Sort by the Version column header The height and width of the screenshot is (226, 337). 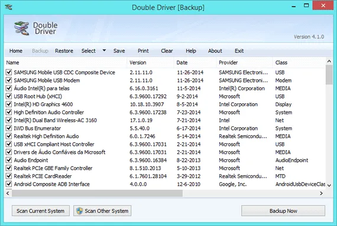pyautogui.click(x=150, y=63)
